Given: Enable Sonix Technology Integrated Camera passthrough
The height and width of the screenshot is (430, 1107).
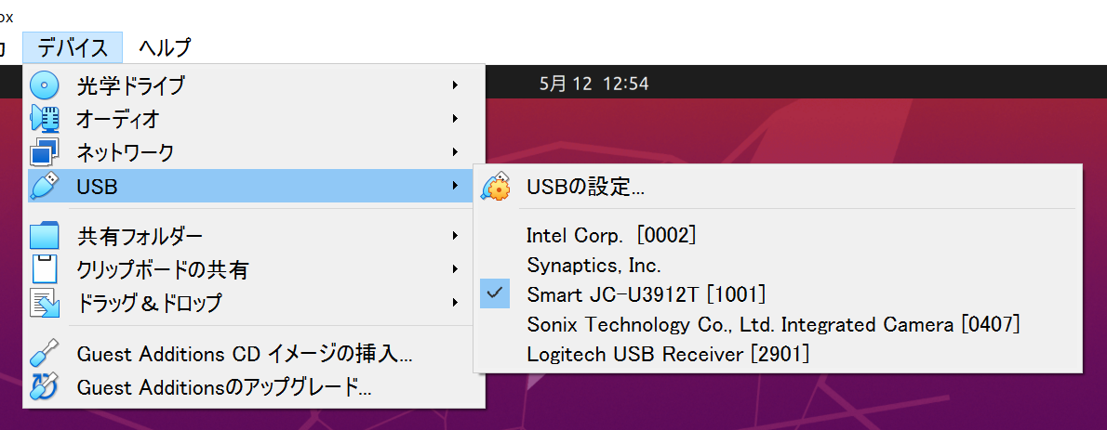Looking at the screenshot, I should [x=773, y=324].
